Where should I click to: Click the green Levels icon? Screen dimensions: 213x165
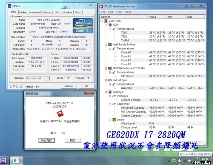(x=114, y=120)
